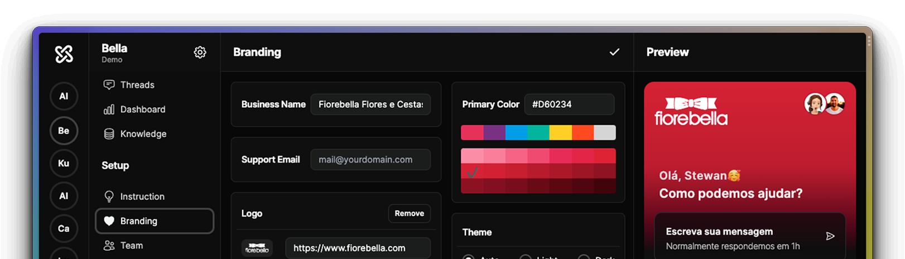Click the Team people icon
The image size is (905, 259).
tap(109, 246)
